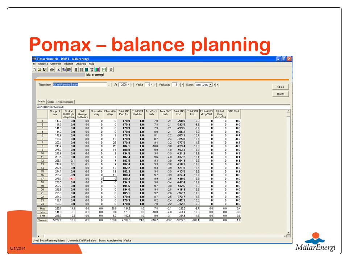The height and width of the screenshot is (261, 348).
Task: Decrease Vecka with left arrow
Action: (152, 85)
